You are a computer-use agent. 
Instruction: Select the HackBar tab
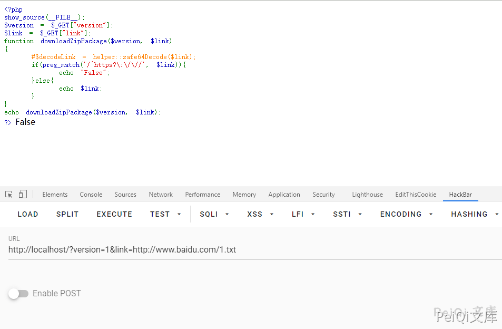click(x=460, y=195)
